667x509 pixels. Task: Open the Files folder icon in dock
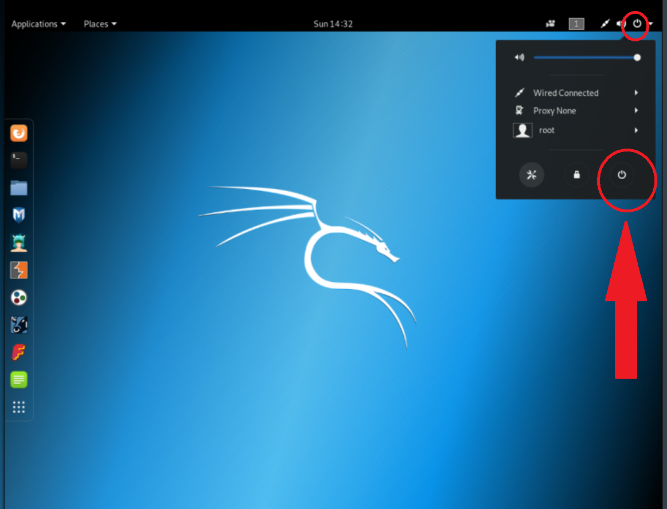pos(19,188)
